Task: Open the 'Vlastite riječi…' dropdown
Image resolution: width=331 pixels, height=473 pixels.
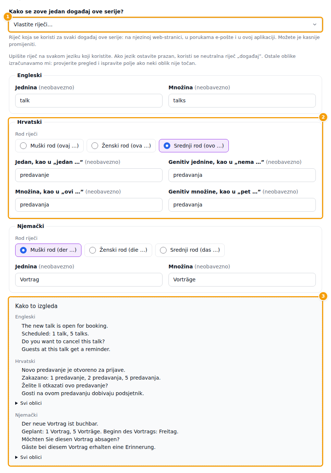Action: pos(165,24)
